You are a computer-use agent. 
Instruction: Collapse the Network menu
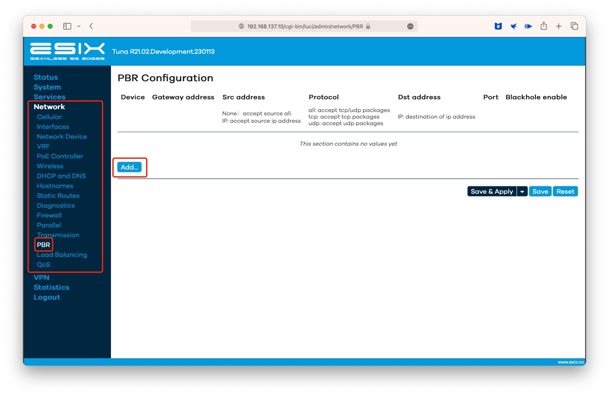pos(49,107)
